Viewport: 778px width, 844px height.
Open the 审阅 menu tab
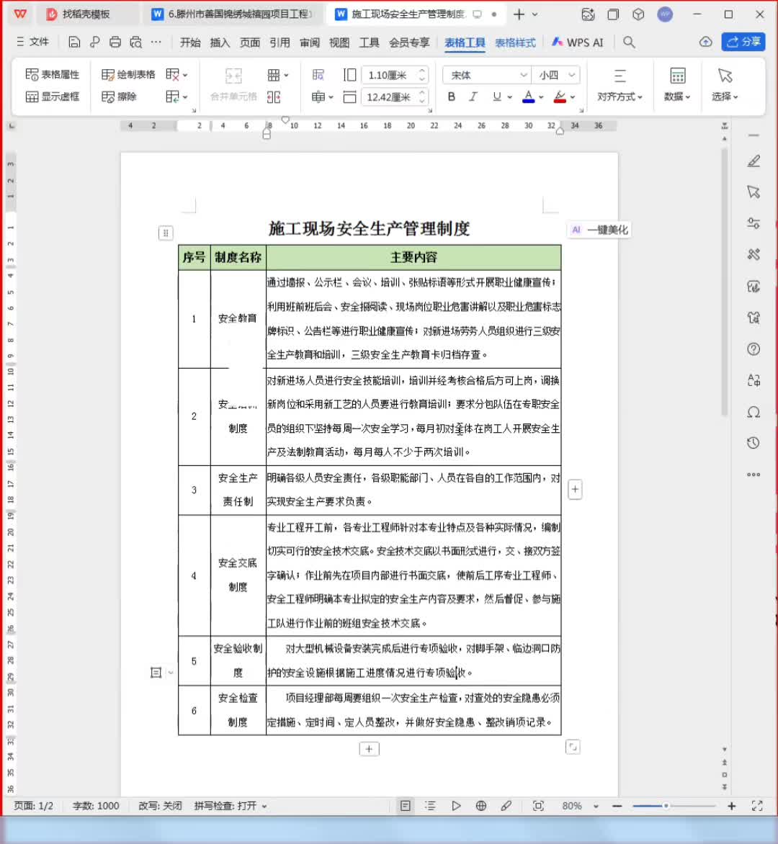(310, 42)
